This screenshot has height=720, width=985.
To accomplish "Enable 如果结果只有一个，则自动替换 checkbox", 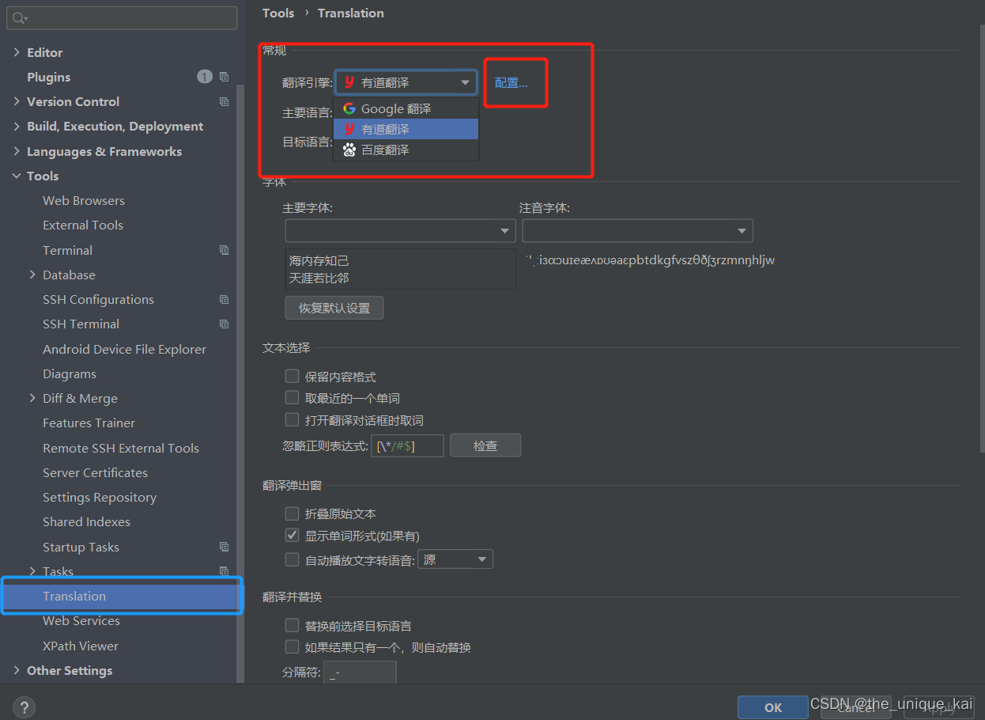I will point(292,647).
